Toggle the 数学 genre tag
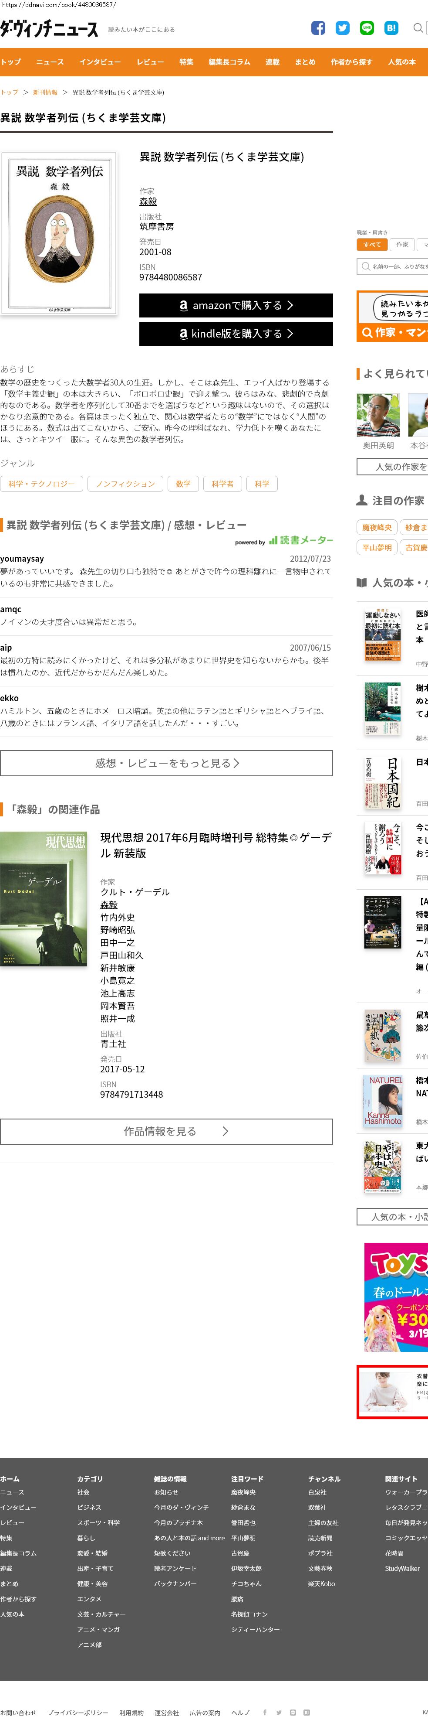 point(183,484)
